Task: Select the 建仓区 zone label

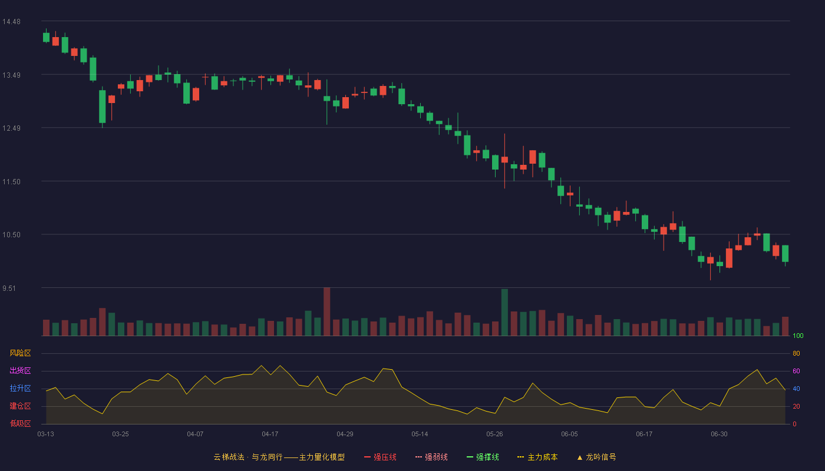Action: tap(20, 406)
